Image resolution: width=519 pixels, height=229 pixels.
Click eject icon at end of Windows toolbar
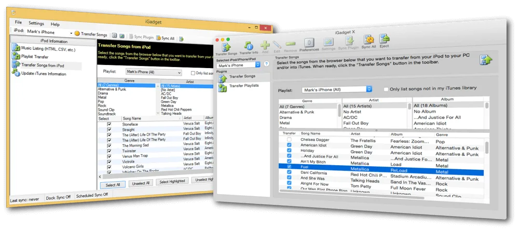(x=181, y=39)
